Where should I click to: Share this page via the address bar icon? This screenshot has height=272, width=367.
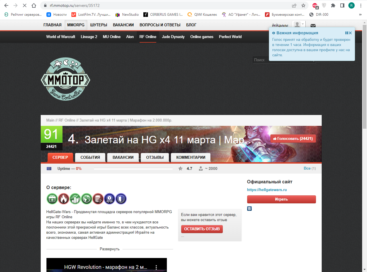point(294,5)
